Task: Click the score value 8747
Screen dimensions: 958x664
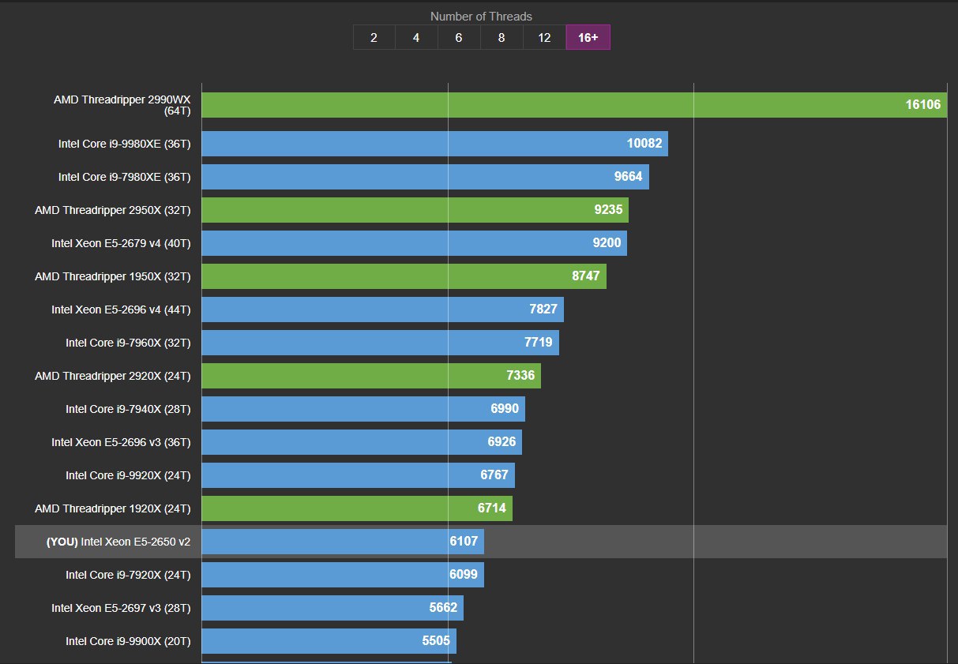Action: pos(586,276)
